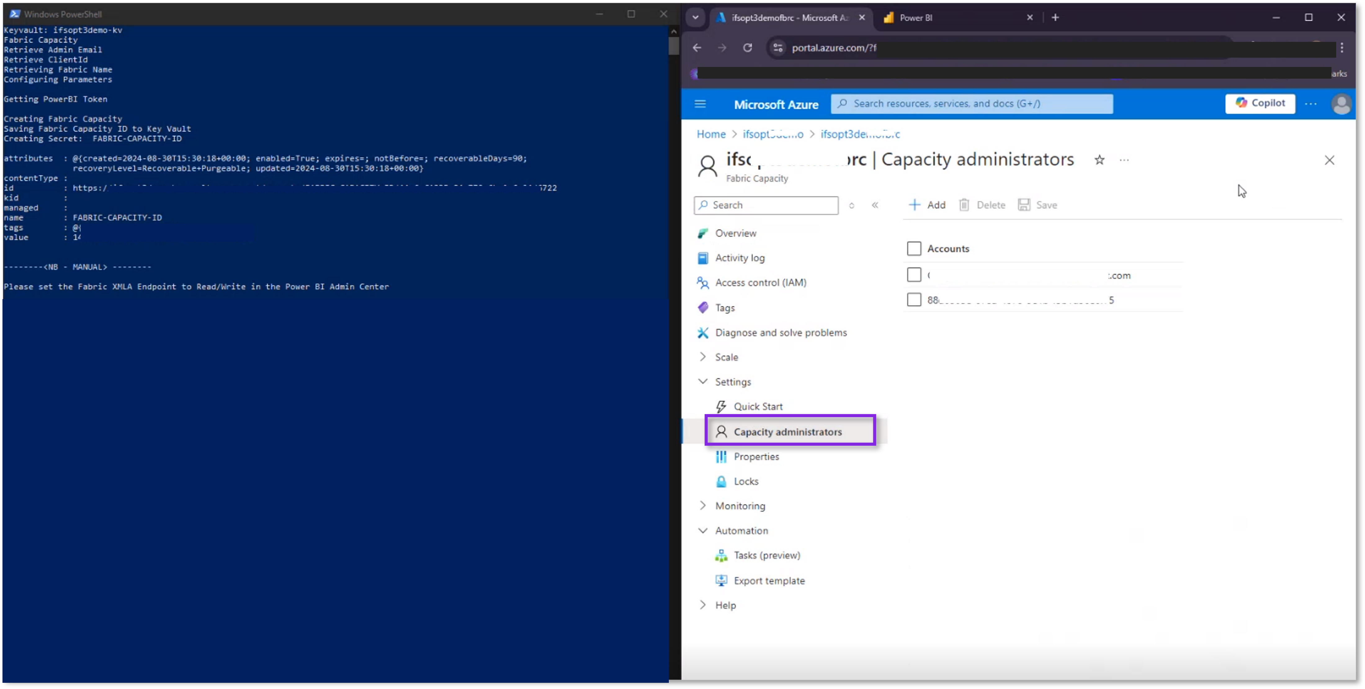Viewport: 1365px width, 689px height.
Task: Open Activity log in the resource menu
Action: [x=740, y=258]
